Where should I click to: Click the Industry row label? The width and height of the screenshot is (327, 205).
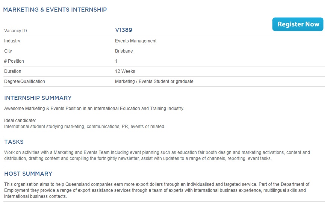pos(12,41)
